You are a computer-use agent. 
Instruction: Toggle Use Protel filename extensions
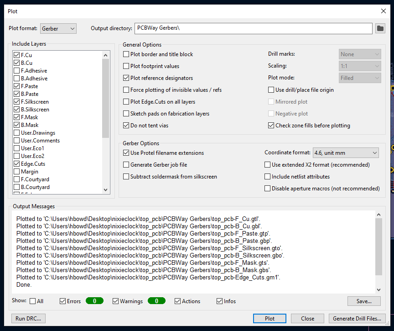[x=126, y=153]
